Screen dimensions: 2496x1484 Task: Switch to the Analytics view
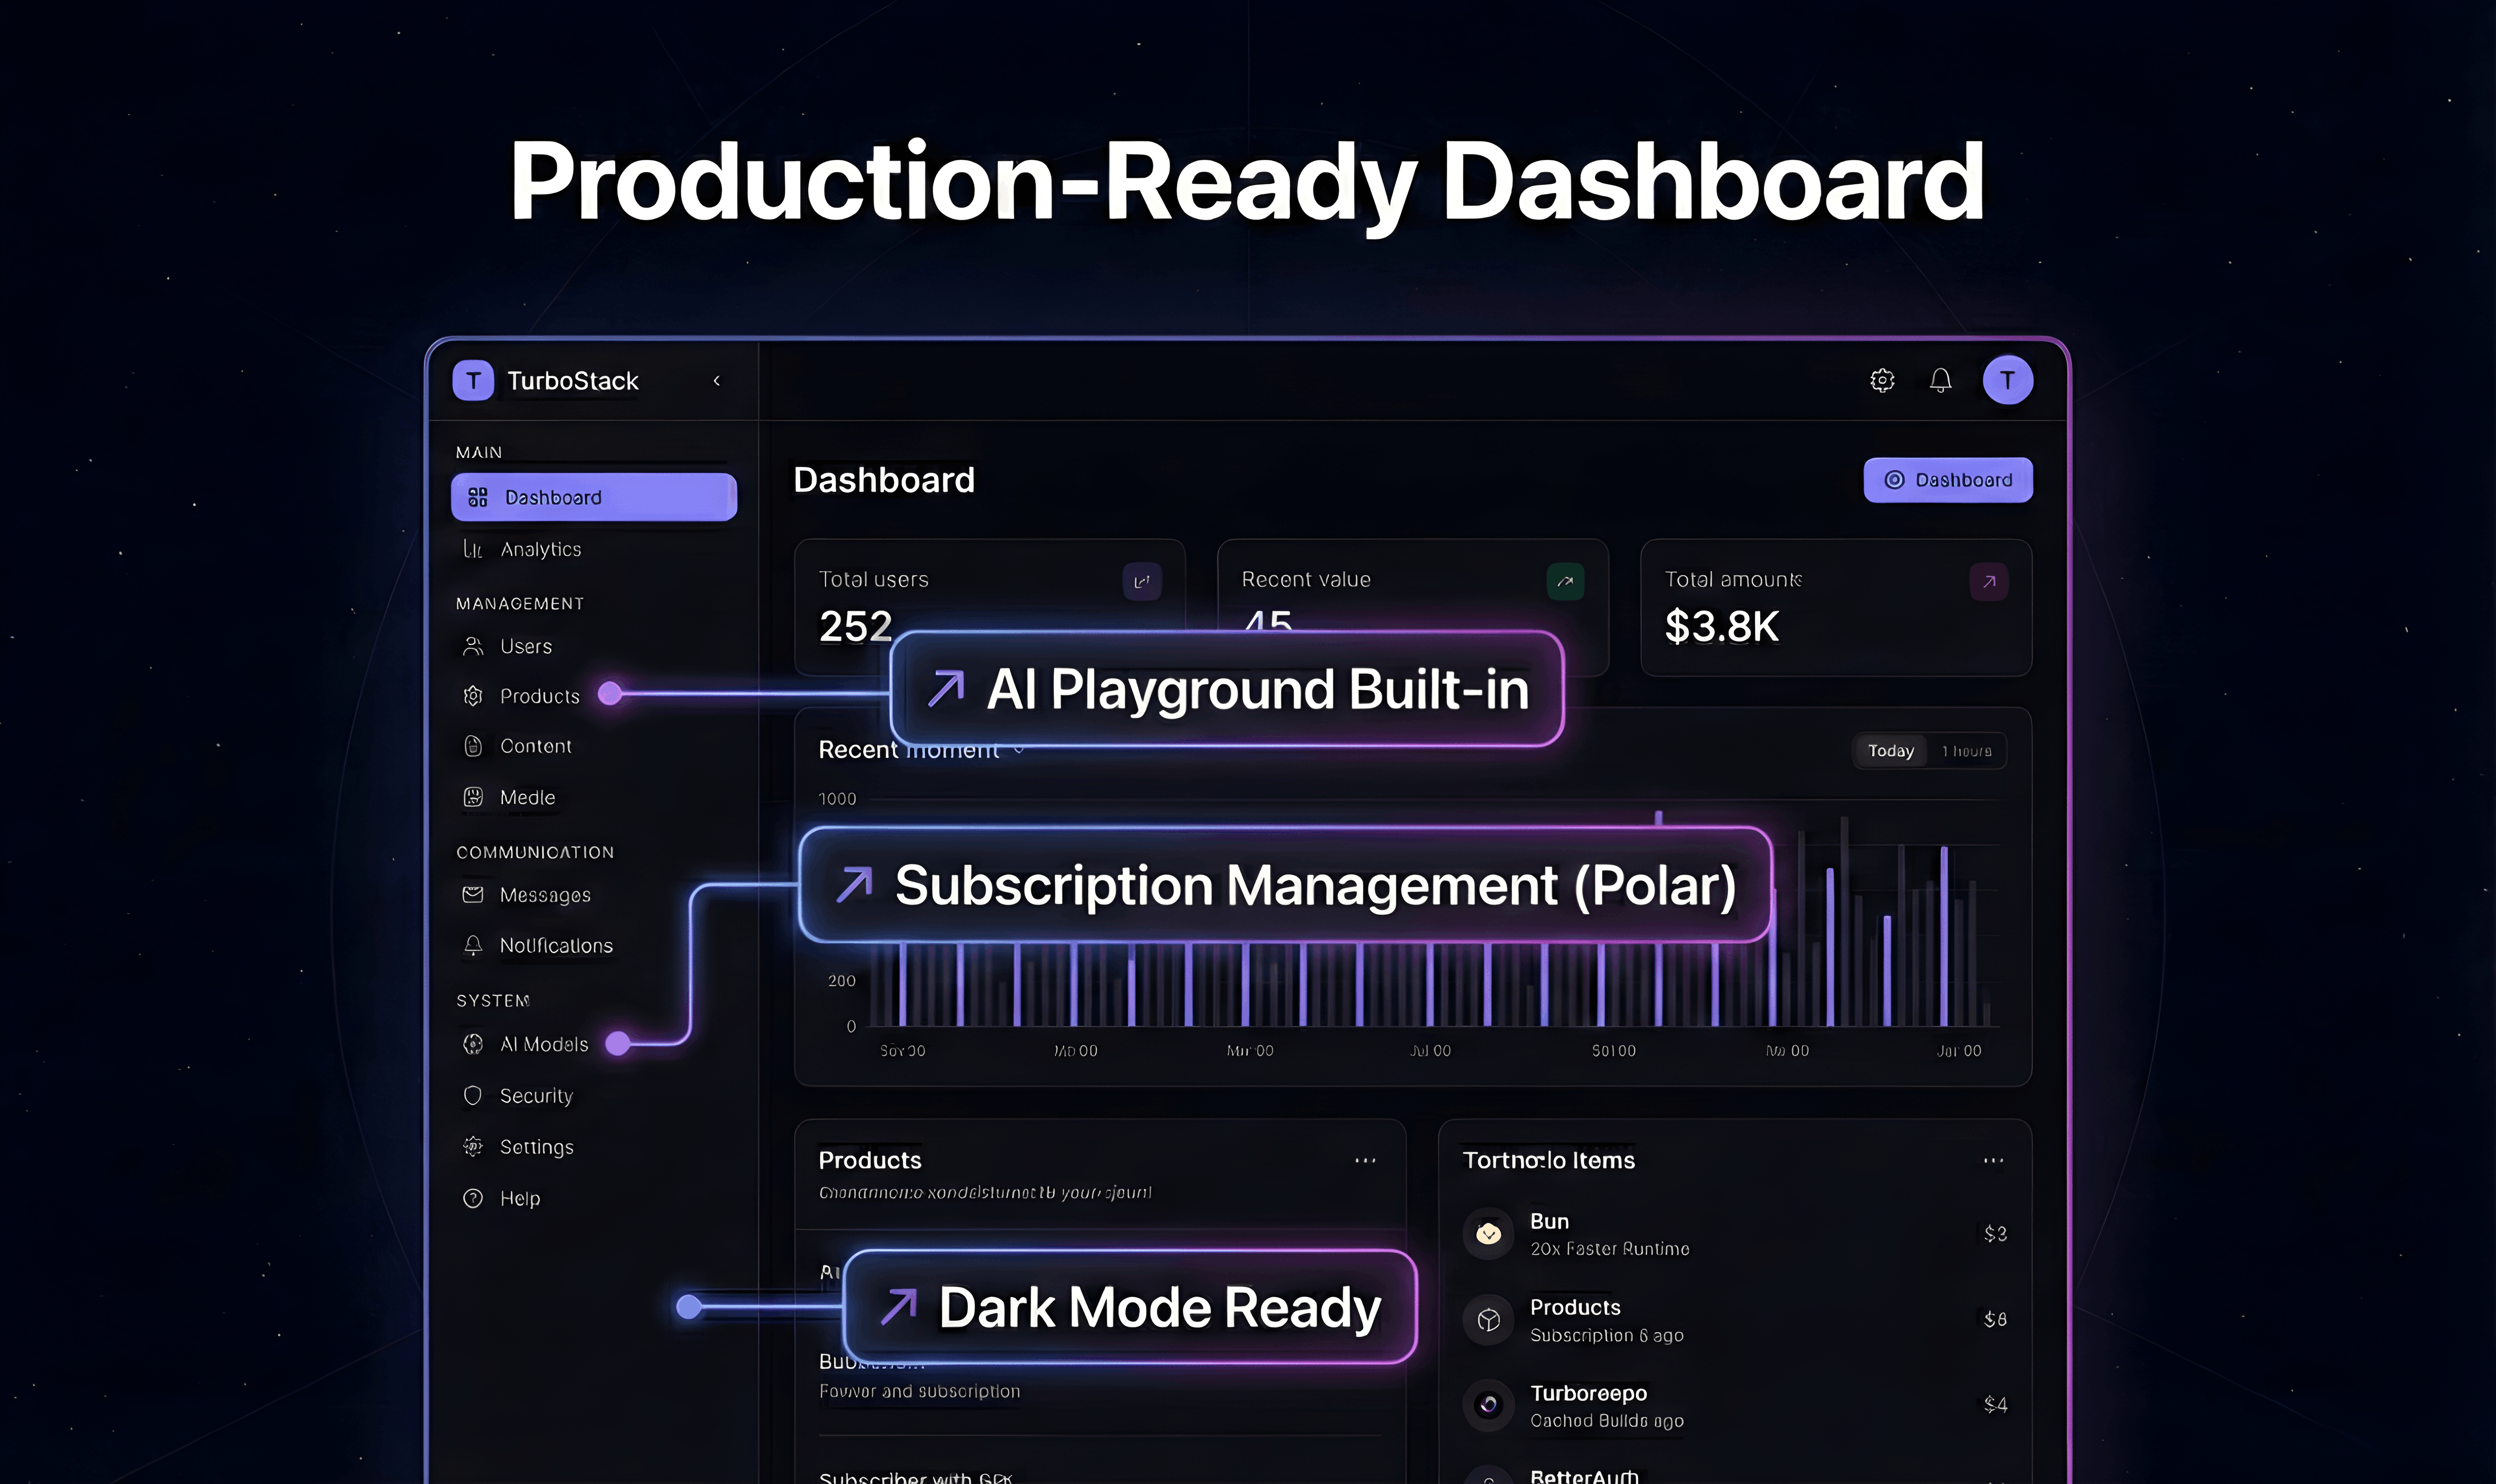541,549
